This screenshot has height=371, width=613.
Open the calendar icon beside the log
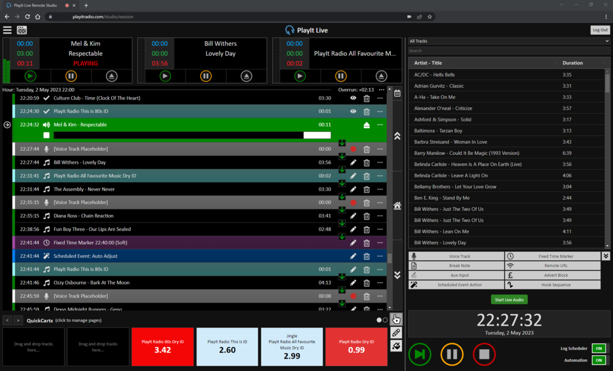pos(397,94)
